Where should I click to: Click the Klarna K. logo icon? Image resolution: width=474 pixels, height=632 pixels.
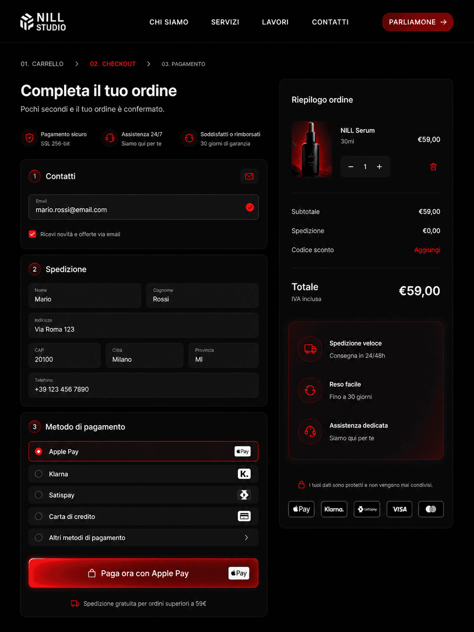[x=244, y=474]
